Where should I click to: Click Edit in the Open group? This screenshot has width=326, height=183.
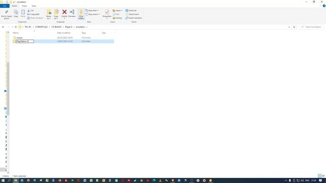coord(116,14)
